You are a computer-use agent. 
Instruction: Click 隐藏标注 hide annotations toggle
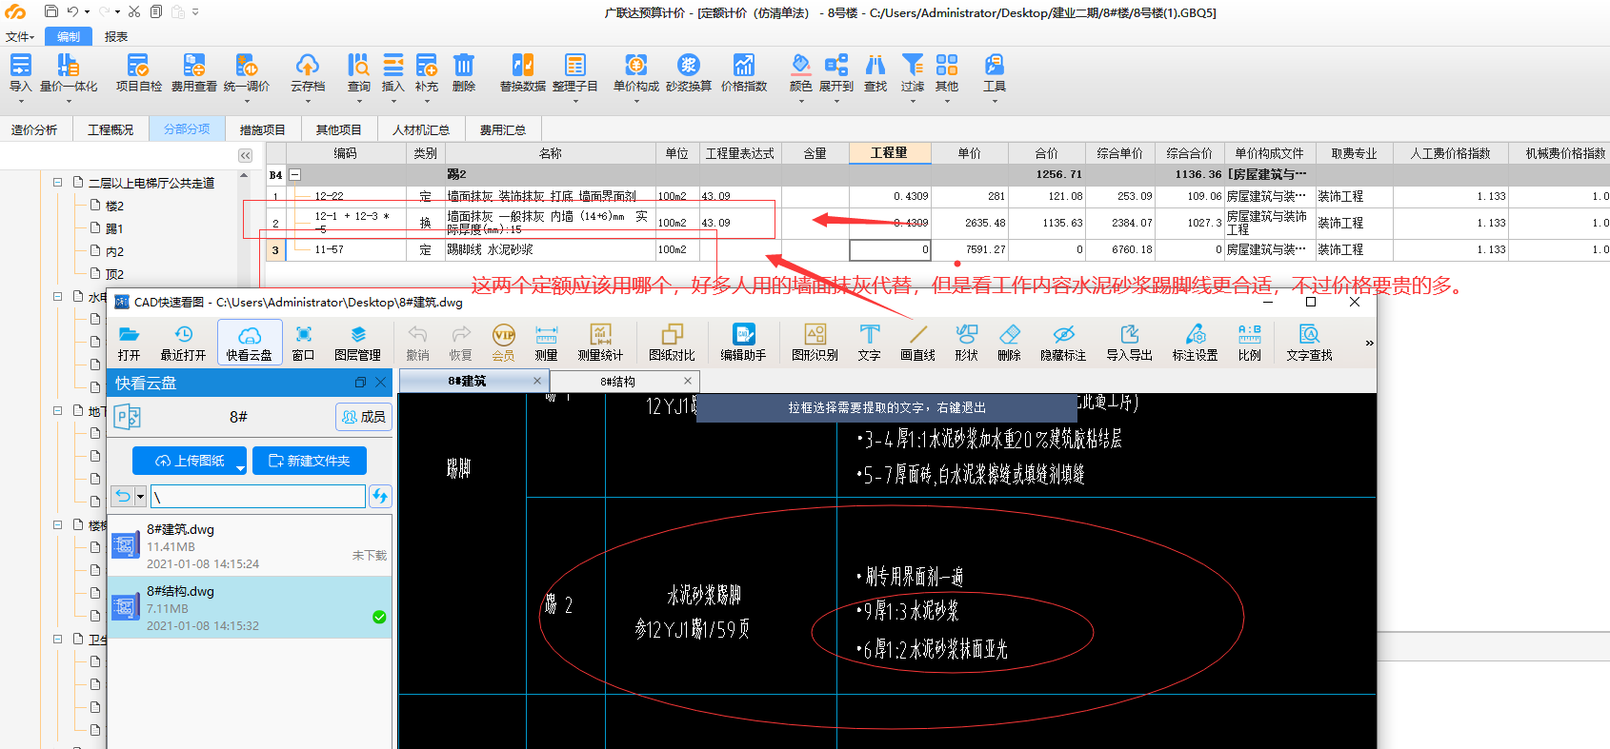(x=1063, y=344)
